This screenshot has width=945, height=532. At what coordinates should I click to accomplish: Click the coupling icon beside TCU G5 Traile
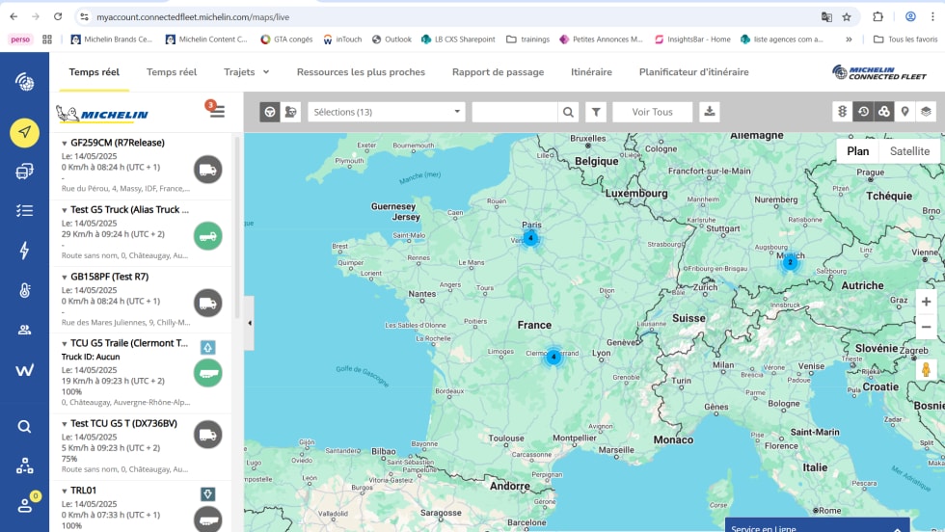(207, 347)
